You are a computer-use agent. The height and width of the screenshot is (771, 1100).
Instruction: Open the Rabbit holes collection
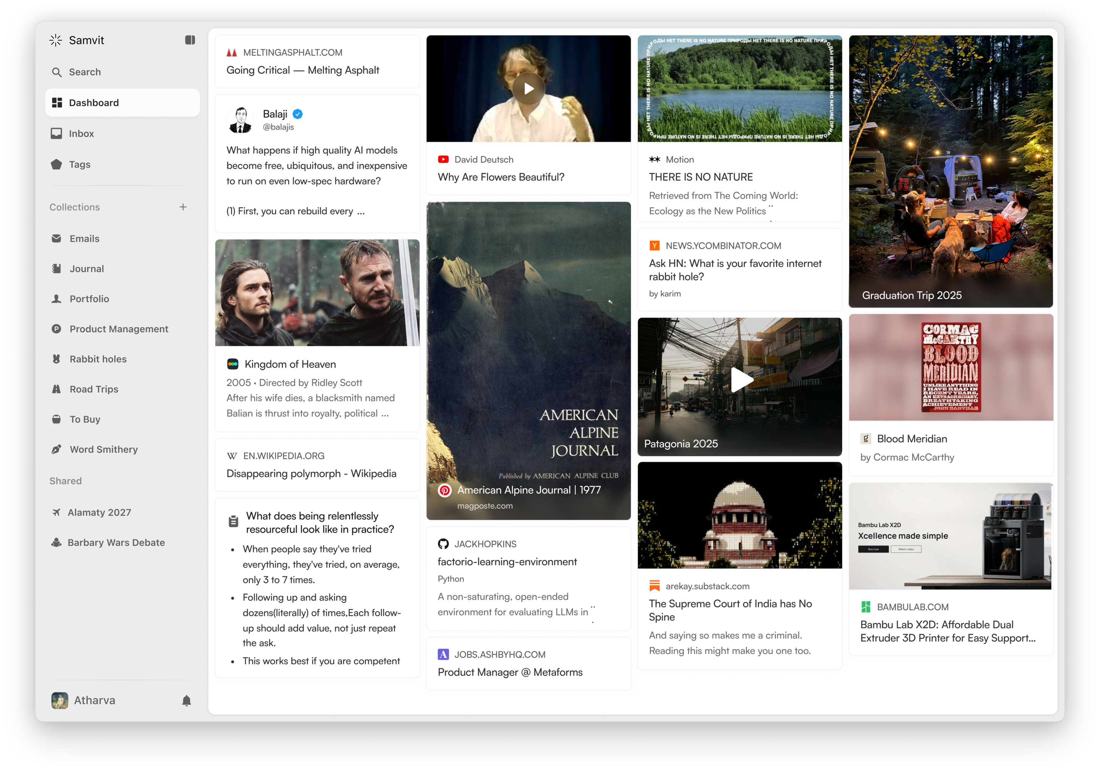pos(123,360)
